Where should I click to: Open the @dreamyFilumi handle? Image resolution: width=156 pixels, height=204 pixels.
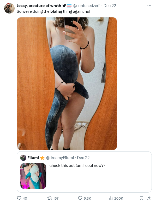coord(60,158)
